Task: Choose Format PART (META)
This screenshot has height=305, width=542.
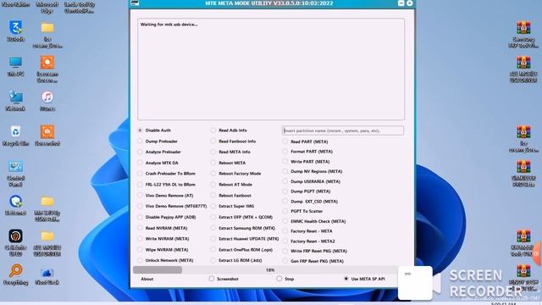Action: click(308, 152)
